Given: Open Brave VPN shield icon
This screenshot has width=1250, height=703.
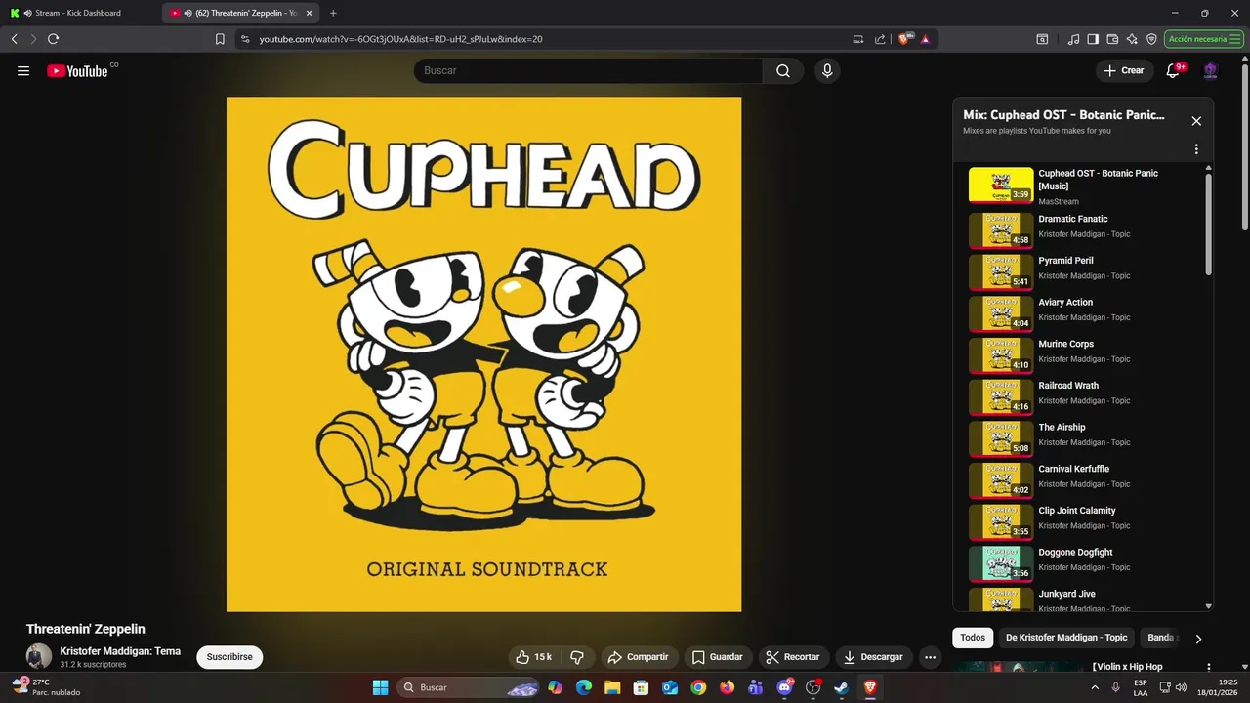Looking at the screenshot, I should point(1151,39).
